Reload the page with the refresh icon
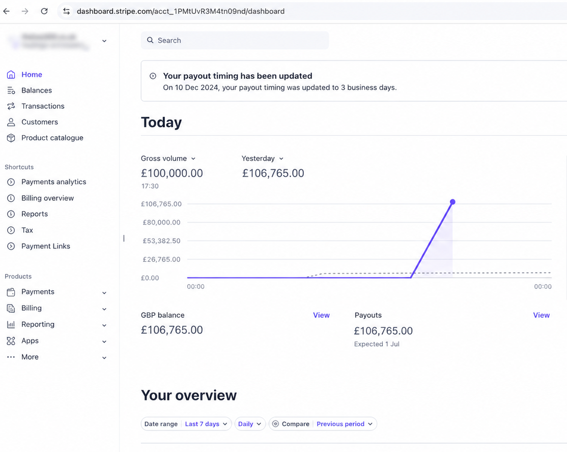The height and width of the screenshot is (452, 567). 44,11
